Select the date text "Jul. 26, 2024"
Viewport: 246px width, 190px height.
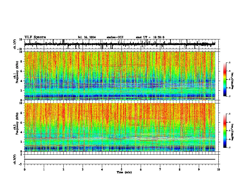click(87, 37)
